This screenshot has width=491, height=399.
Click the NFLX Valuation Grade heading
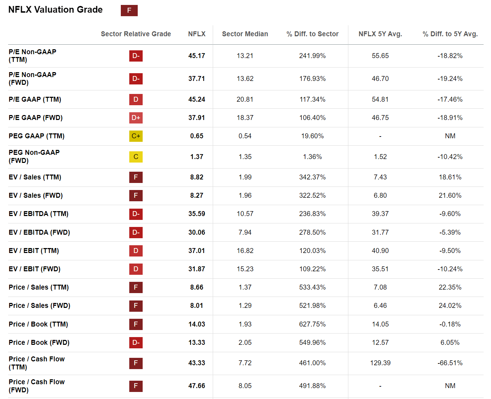55,10
